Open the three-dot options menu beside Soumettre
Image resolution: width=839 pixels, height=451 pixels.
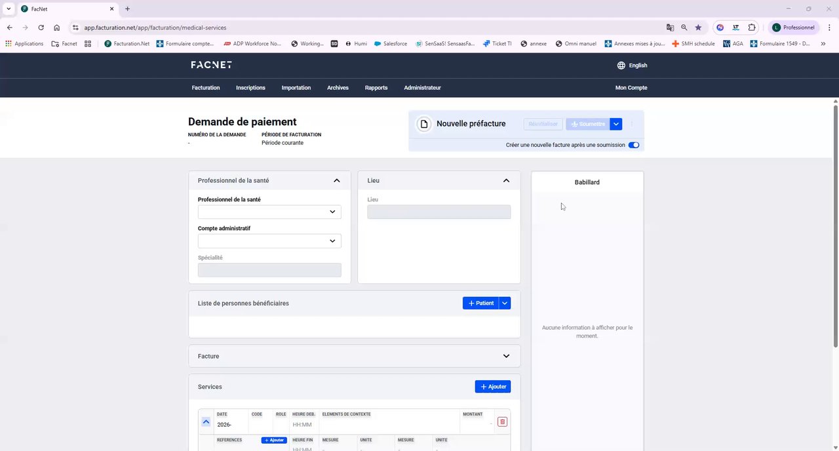632,124
